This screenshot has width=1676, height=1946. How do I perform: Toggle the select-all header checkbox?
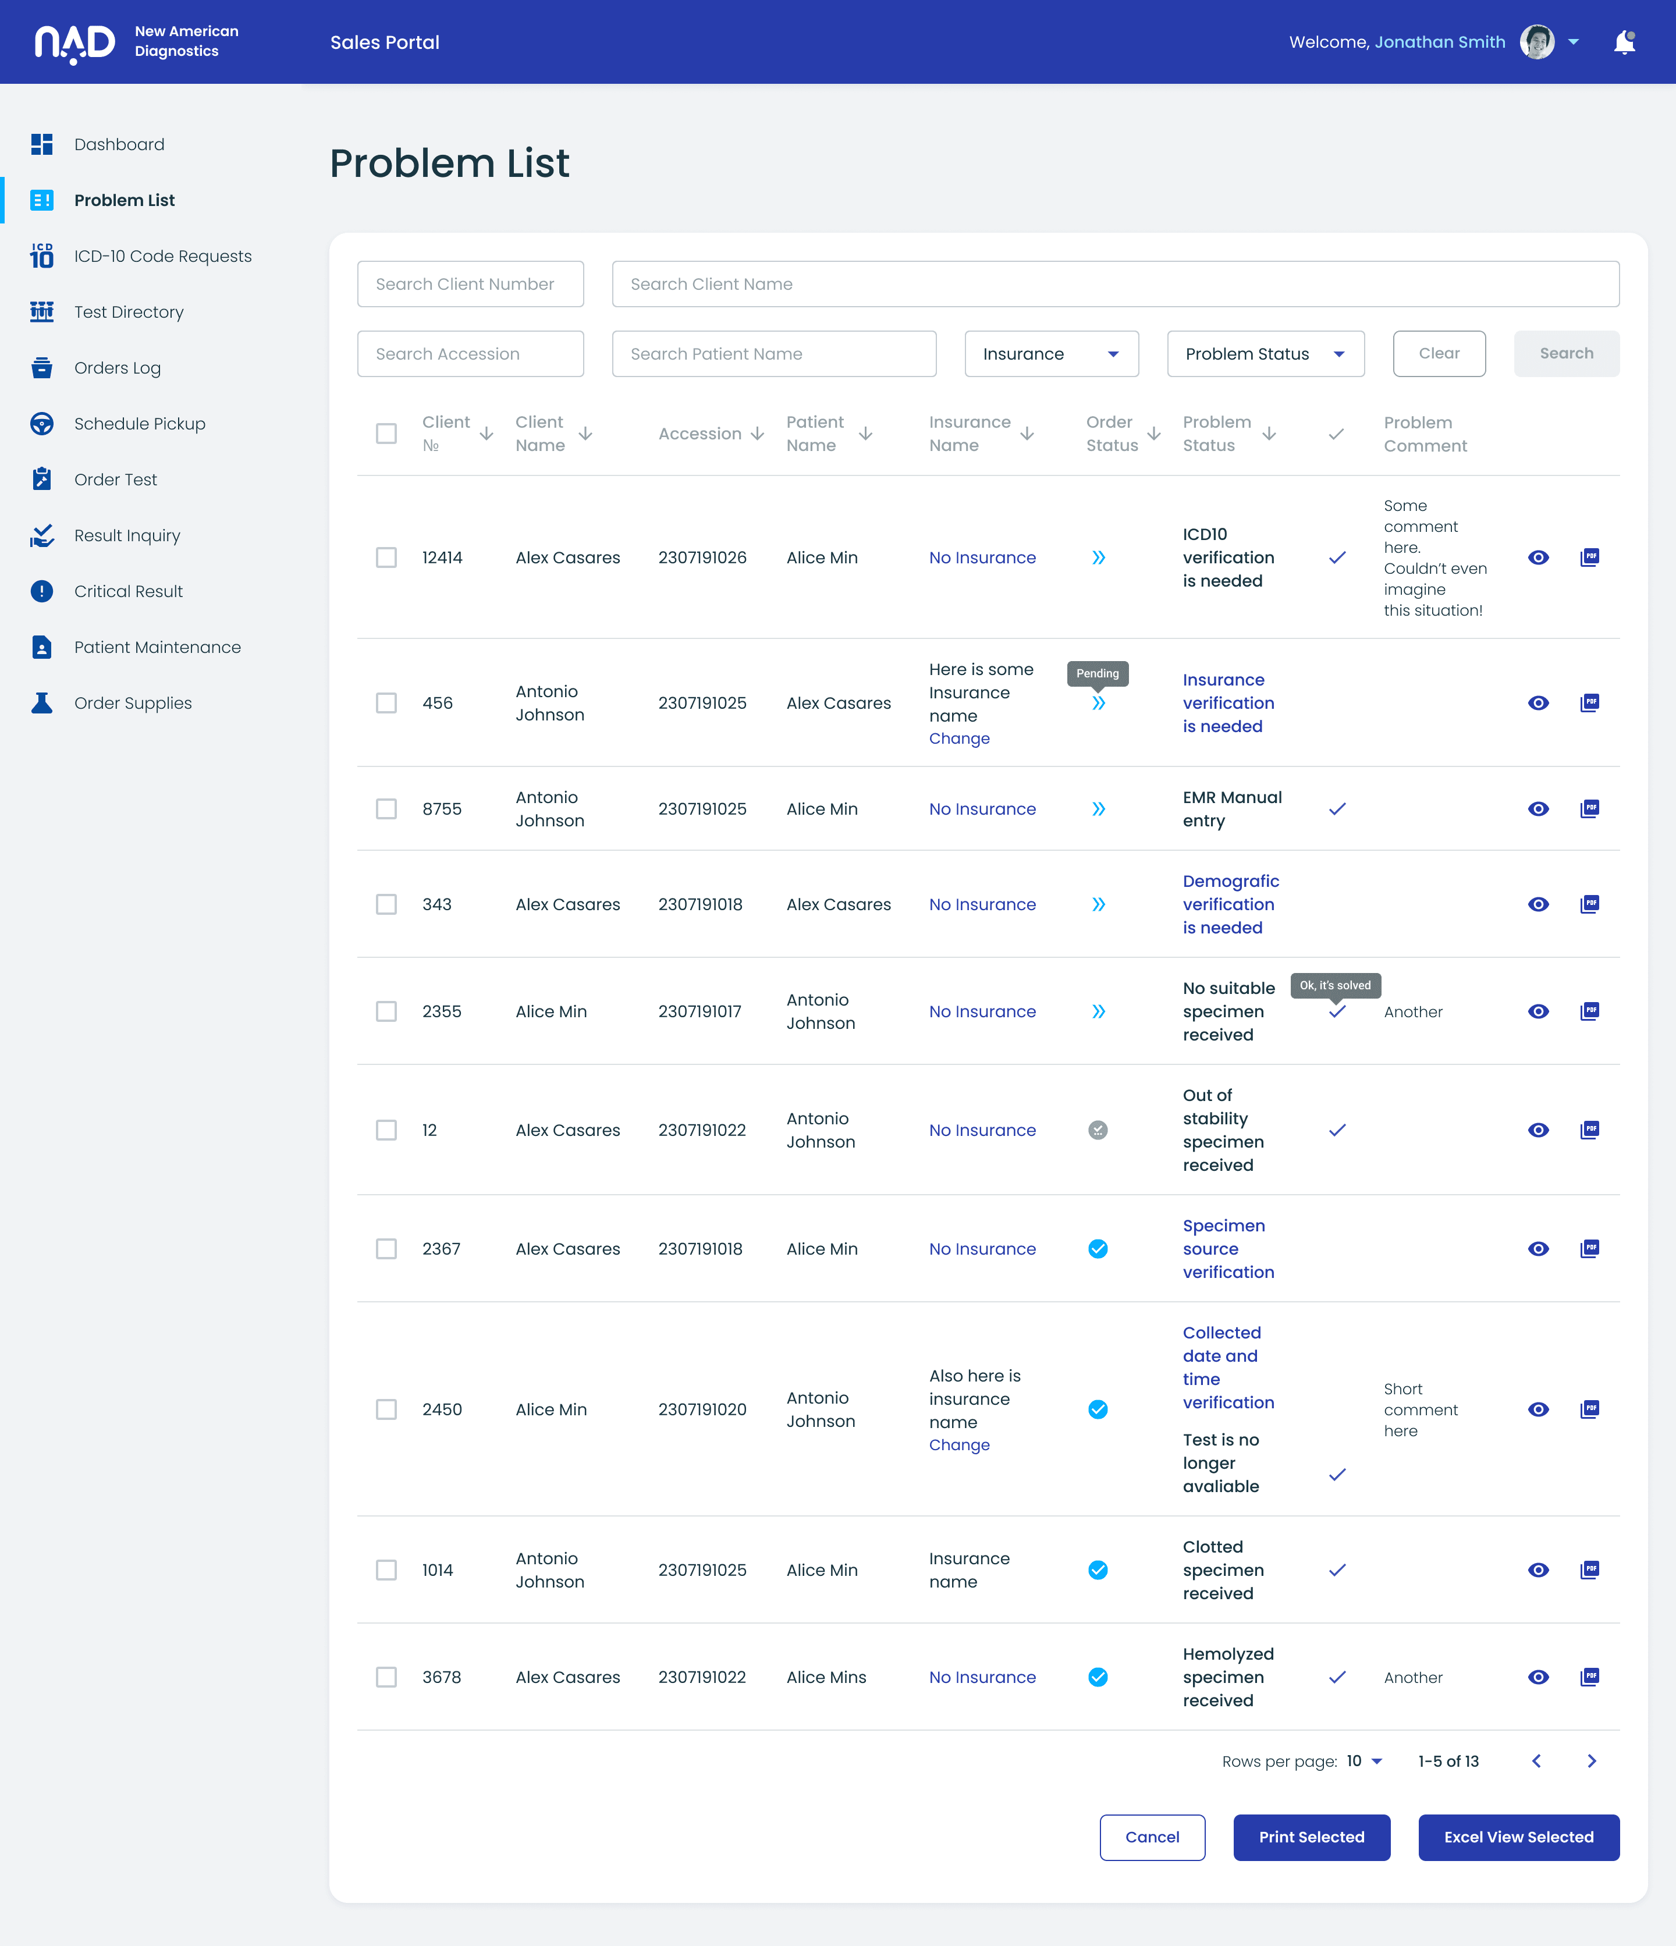(x=386, y=433)
